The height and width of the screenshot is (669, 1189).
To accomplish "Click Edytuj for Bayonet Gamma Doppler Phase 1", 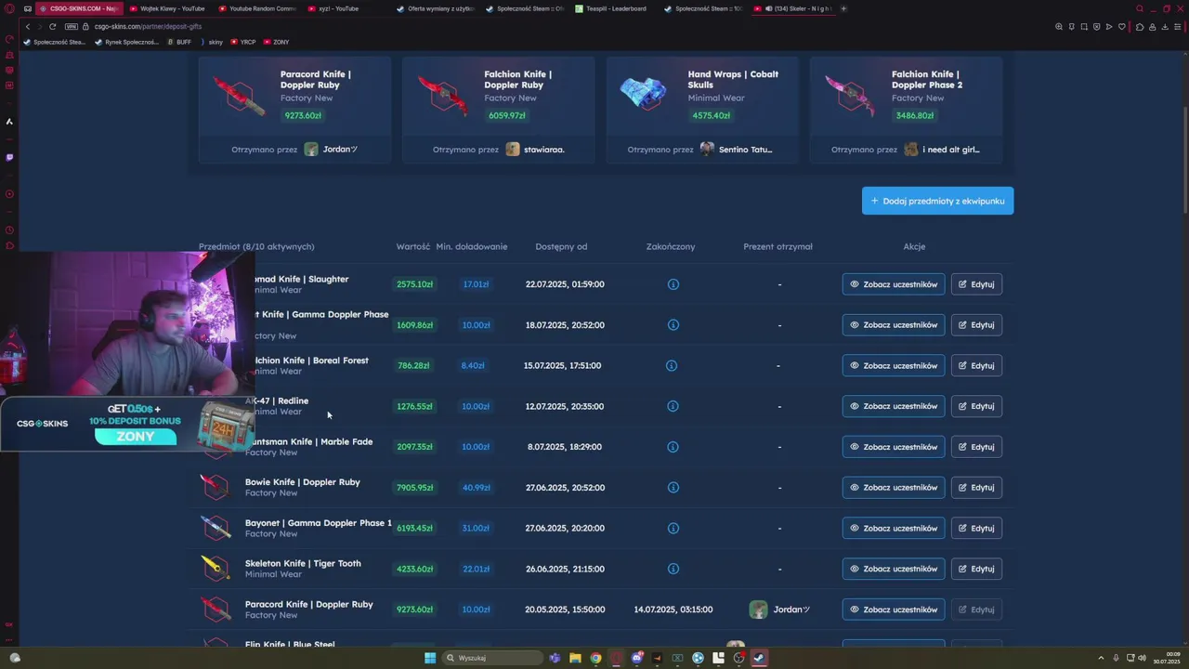I will pos(976,528).
